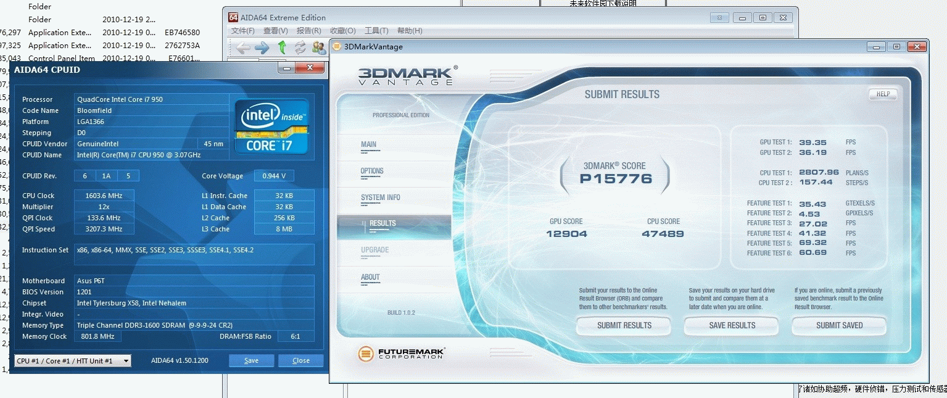The height and width of the screenshot is (398, 947).
Task: Open the 工具(T) menu
Action: (x=376, y=31)
